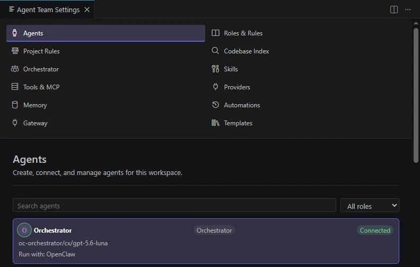This screenshot has height=267, width=420.
Task: Click the Agents robot icon
Action: tap(15, 33)
